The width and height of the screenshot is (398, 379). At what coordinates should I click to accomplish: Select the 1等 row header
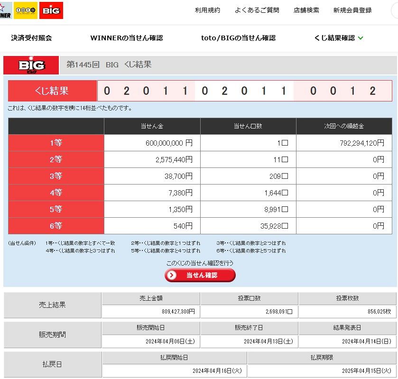click(56, 143)
